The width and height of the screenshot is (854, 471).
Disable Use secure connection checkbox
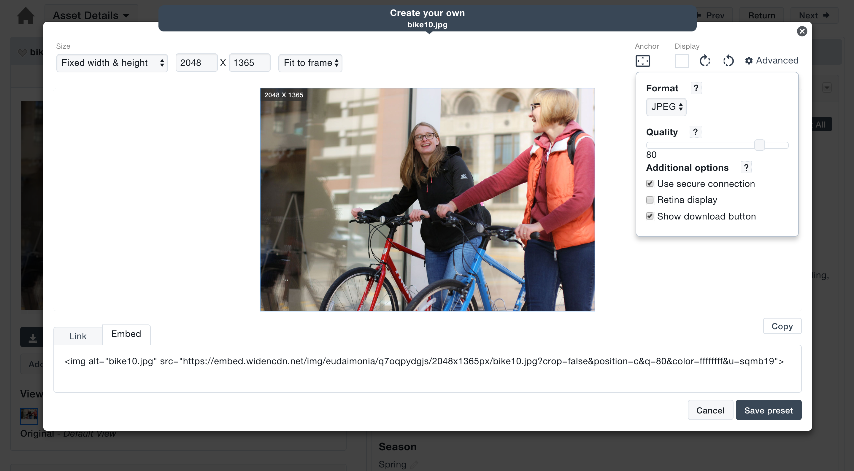point(650,184)
